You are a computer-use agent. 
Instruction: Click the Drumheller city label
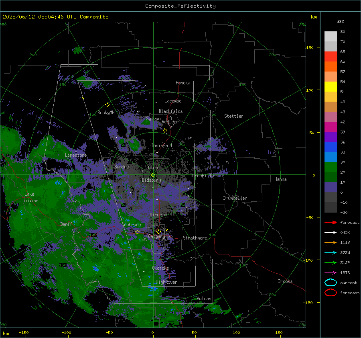(x=235, y=198)
